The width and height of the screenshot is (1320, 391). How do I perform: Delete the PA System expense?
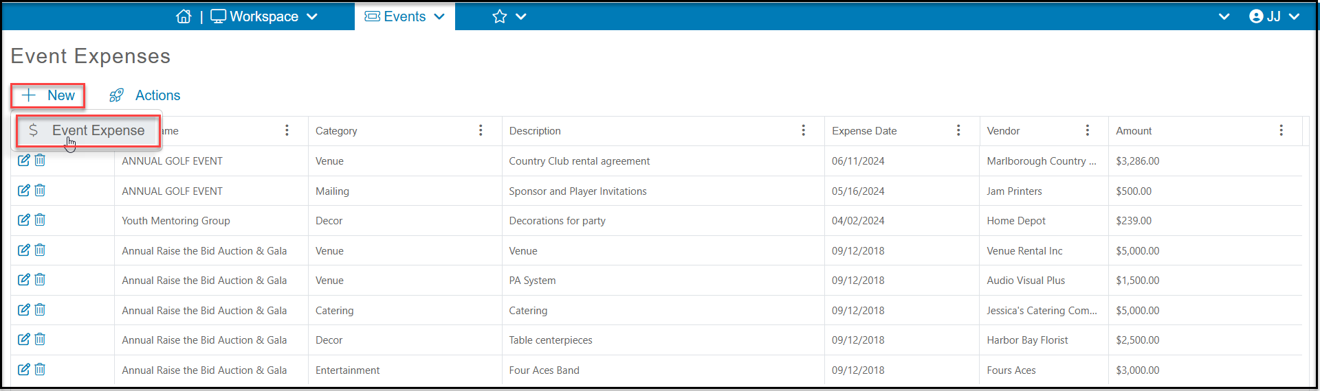tap(40, 279)
